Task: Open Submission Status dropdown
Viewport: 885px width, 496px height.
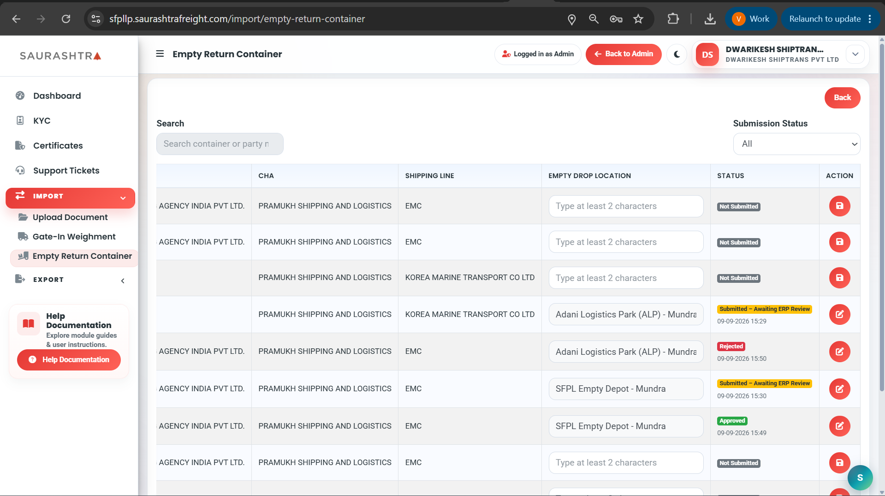Action: click(796, 144)
